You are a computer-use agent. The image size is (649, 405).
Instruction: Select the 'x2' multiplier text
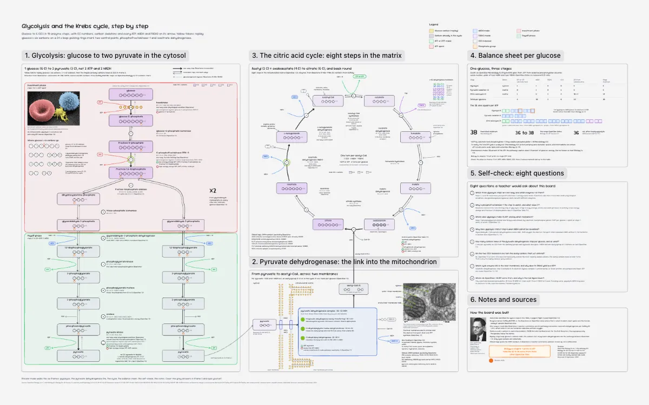pyautogui.click(x=213, y=191)
